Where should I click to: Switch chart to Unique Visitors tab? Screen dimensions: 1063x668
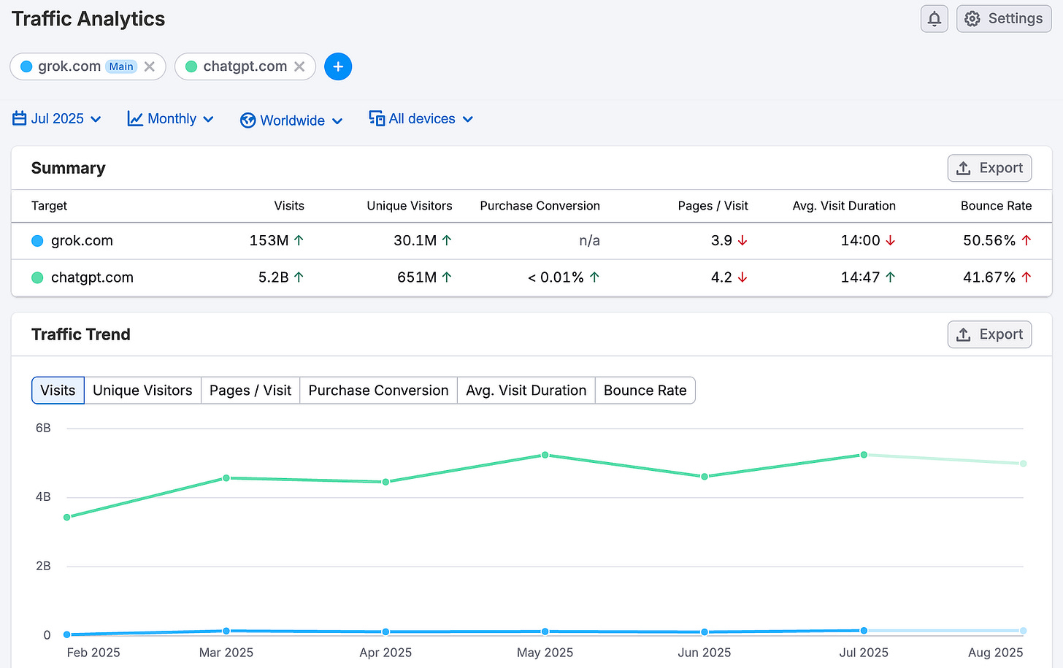pos(142,391)
